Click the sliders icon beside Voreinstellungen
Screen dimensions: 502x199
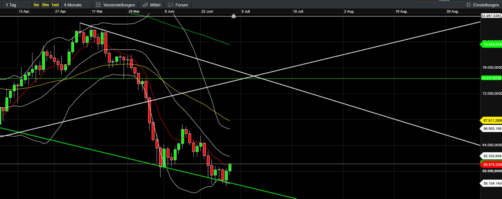pos(98,5)
